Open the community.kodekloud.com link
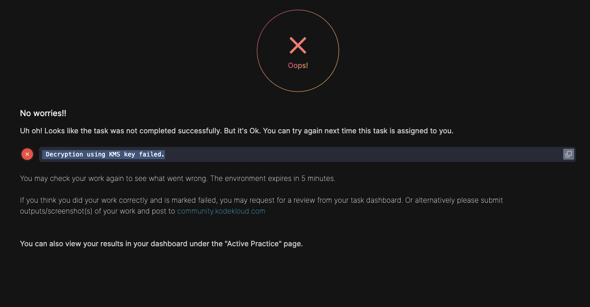590x307 pixels. 221,211
